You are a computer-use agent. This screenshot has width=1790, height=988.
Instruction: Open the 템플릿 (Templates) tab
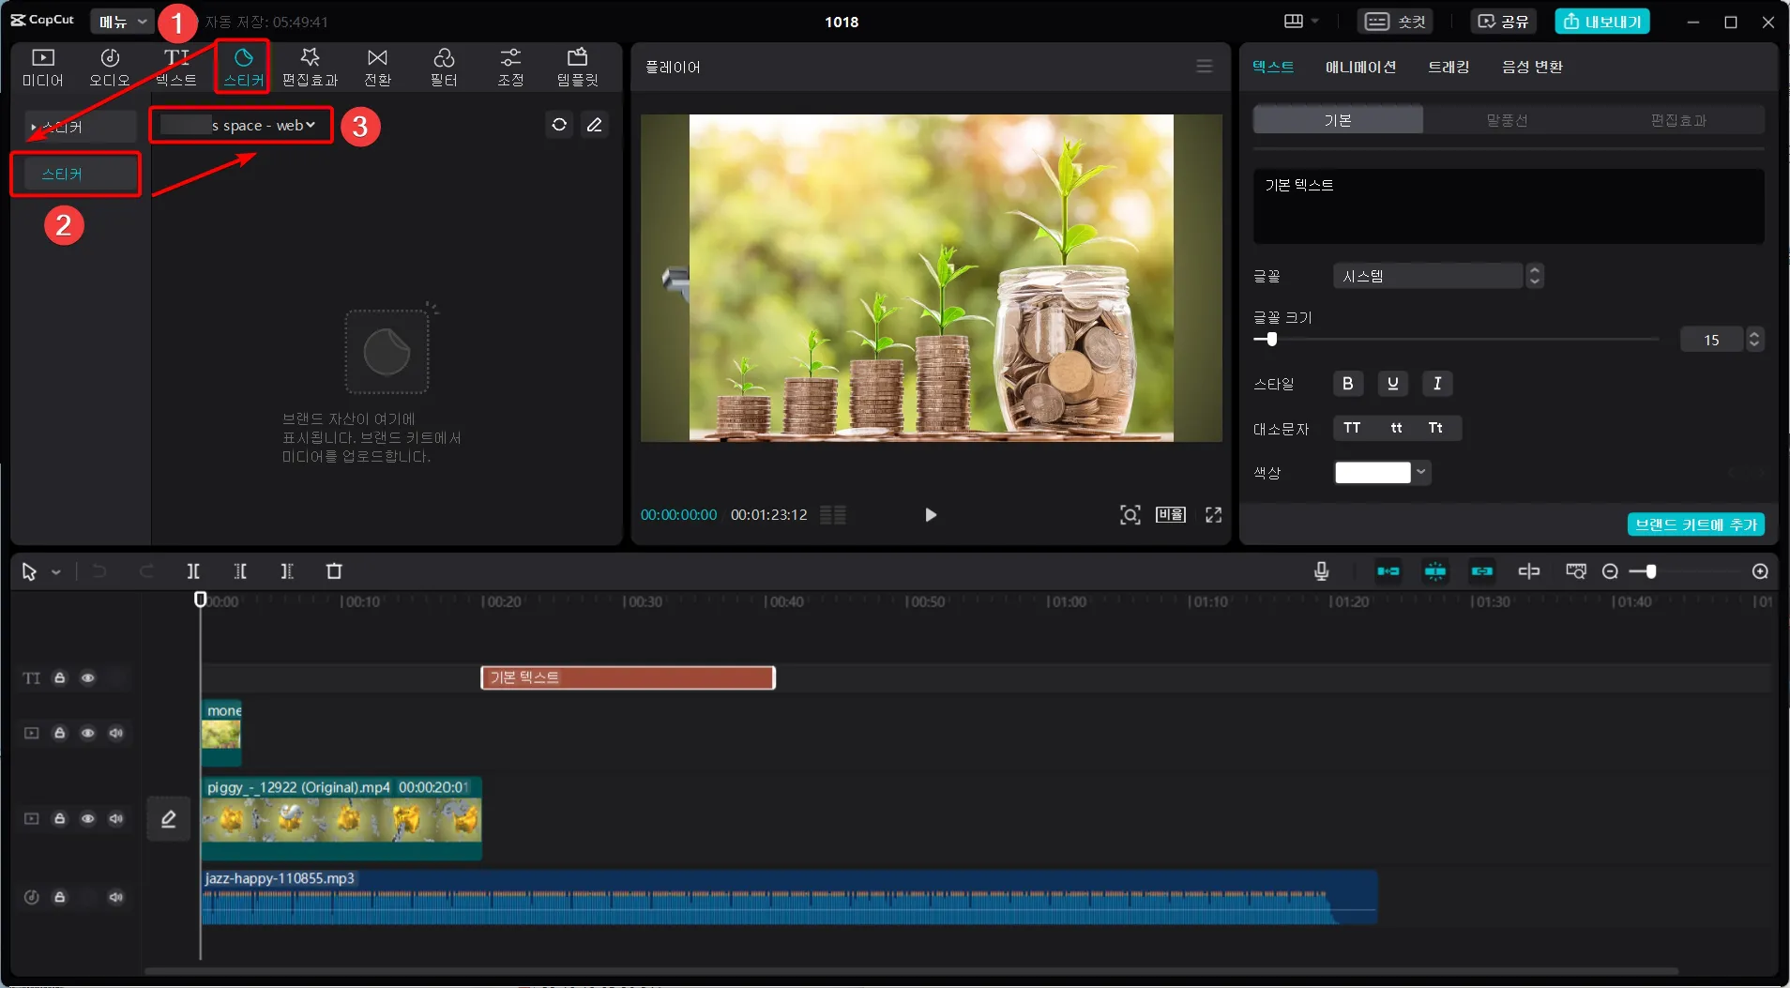coord(577,68)
